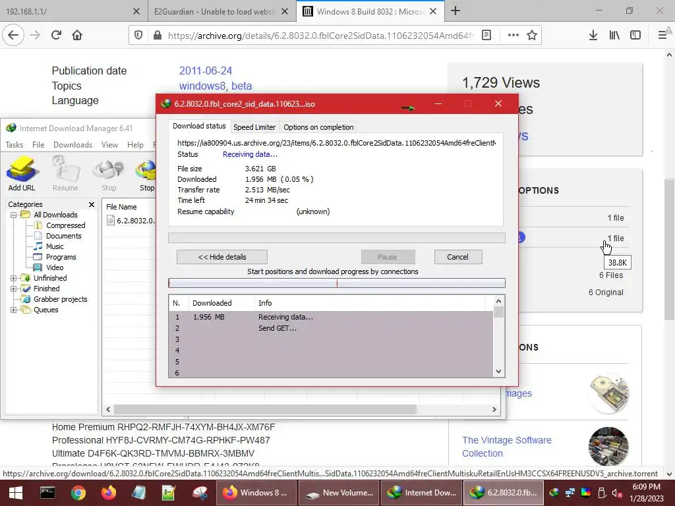Click the download progress bar
This screenshot has height=506, width=675.
337,238
